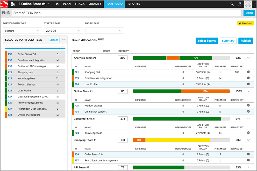Switch to the Quality tab
Image resolution: width=257 pixels, height=171 pixels.
pos(95,4)
